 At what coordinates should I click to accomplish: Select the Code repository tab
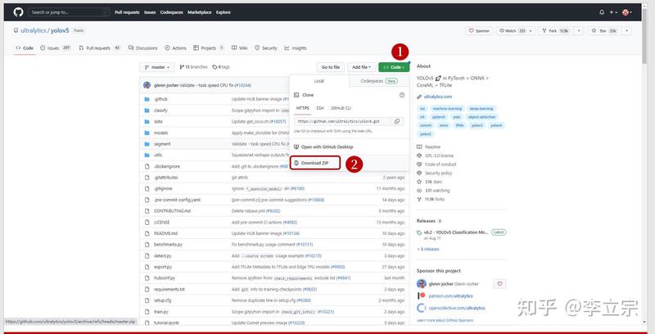[25, 48]
